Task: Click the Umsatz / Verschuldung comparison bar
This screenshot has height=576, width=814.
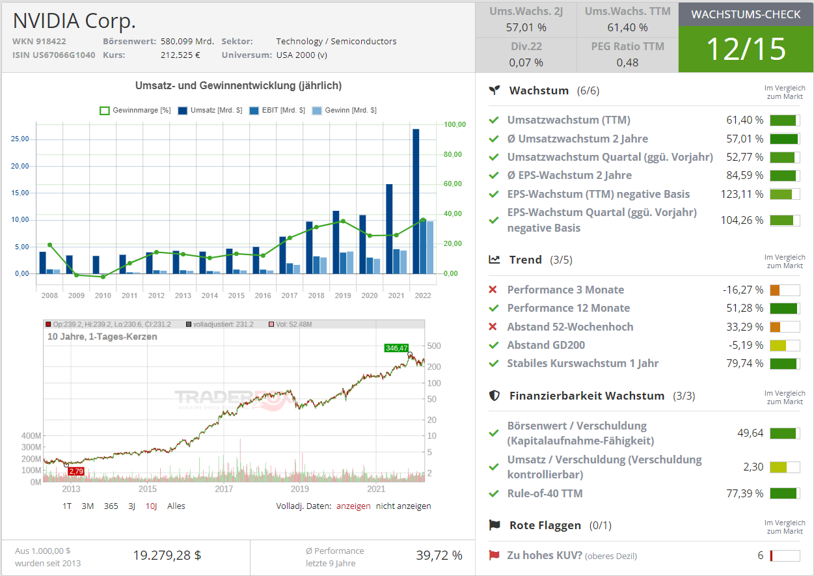Action: click(785, 467)
